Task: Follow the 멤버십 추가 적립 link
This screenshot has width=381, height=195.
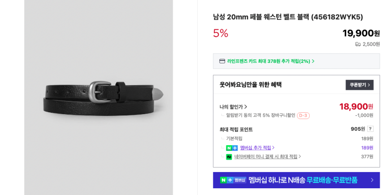Action: [255, 148]
